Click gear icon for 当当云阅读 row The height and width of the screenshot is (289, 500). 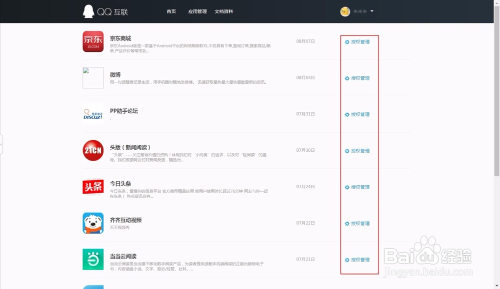pyautogui.click(x=347, y=260)
